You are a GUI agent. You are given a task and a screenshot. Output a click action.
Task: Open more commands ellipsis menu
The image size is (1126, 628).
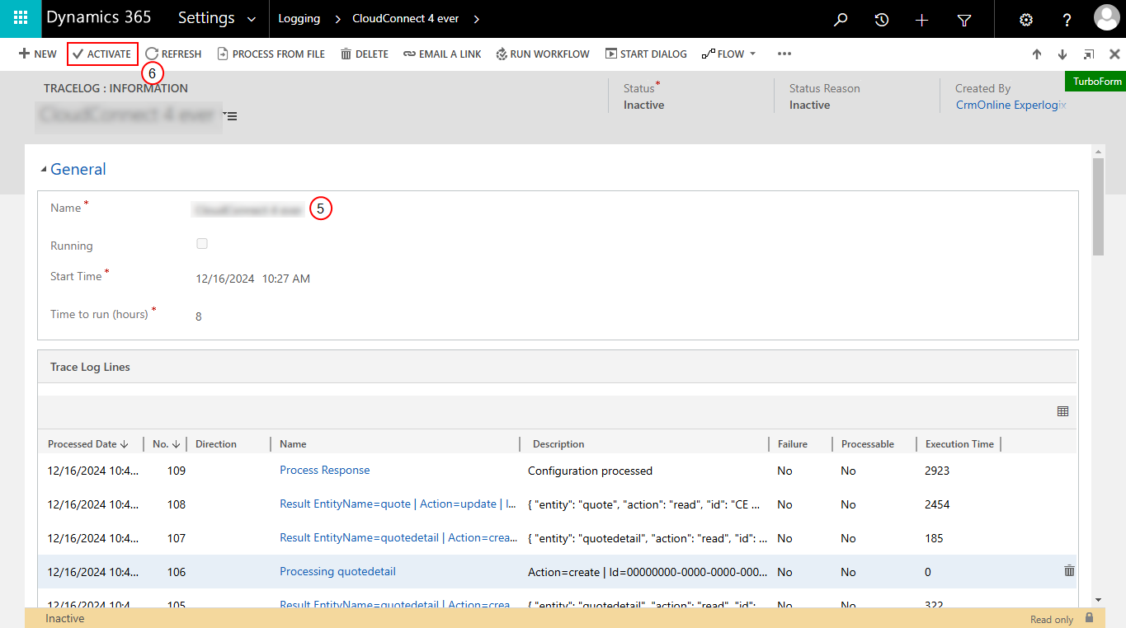click(x=784, y=54)
